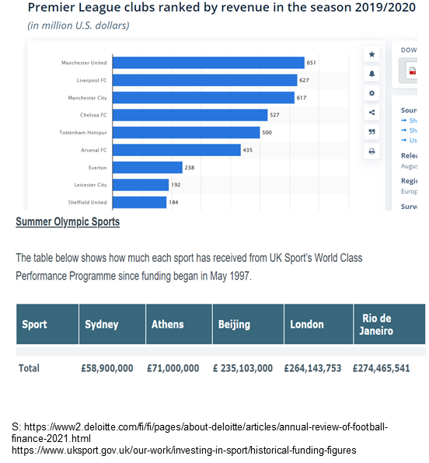
Task: Click the £264,143,753 London total
Action: 312,368
